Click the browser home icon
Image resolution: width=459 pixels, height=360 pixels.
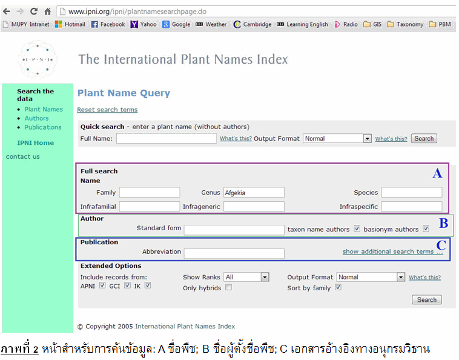pyautogui.click(x=47, y=11)
